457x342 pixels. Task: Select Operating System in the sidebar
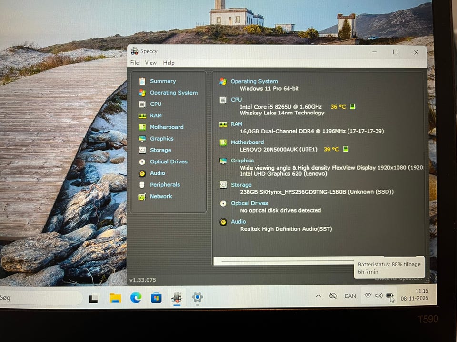coord(174,93)
